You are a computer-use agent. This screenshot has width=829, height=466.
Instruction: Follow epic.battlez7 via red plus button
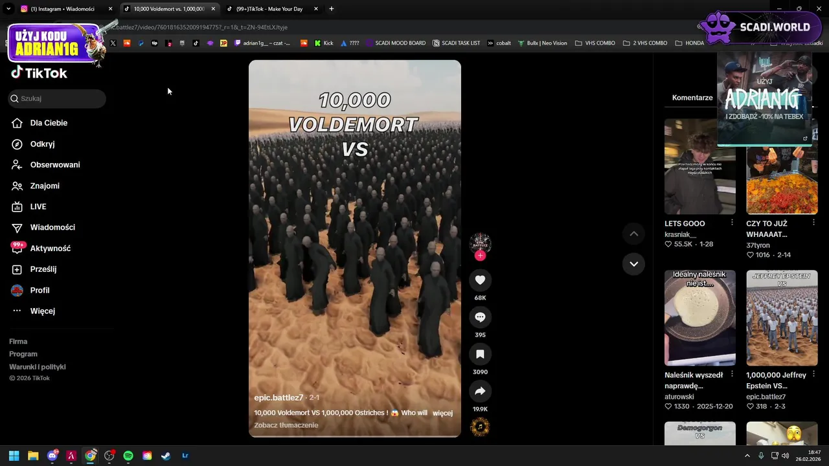[x=480, y=256]
